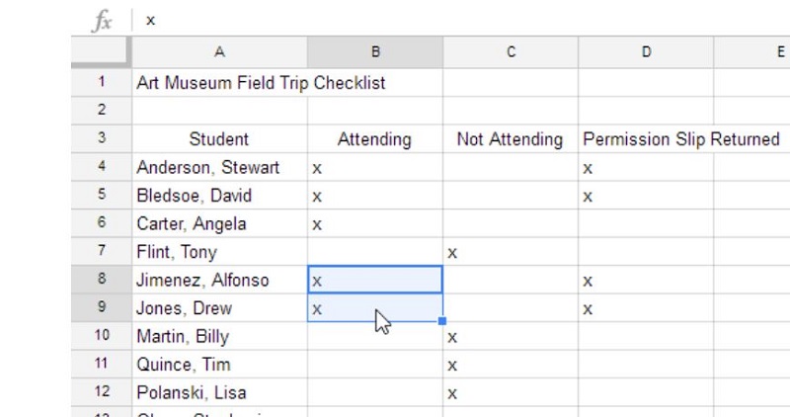Click the Attending header cell
This screenshot has height=417, width=790.
(375, 139)
